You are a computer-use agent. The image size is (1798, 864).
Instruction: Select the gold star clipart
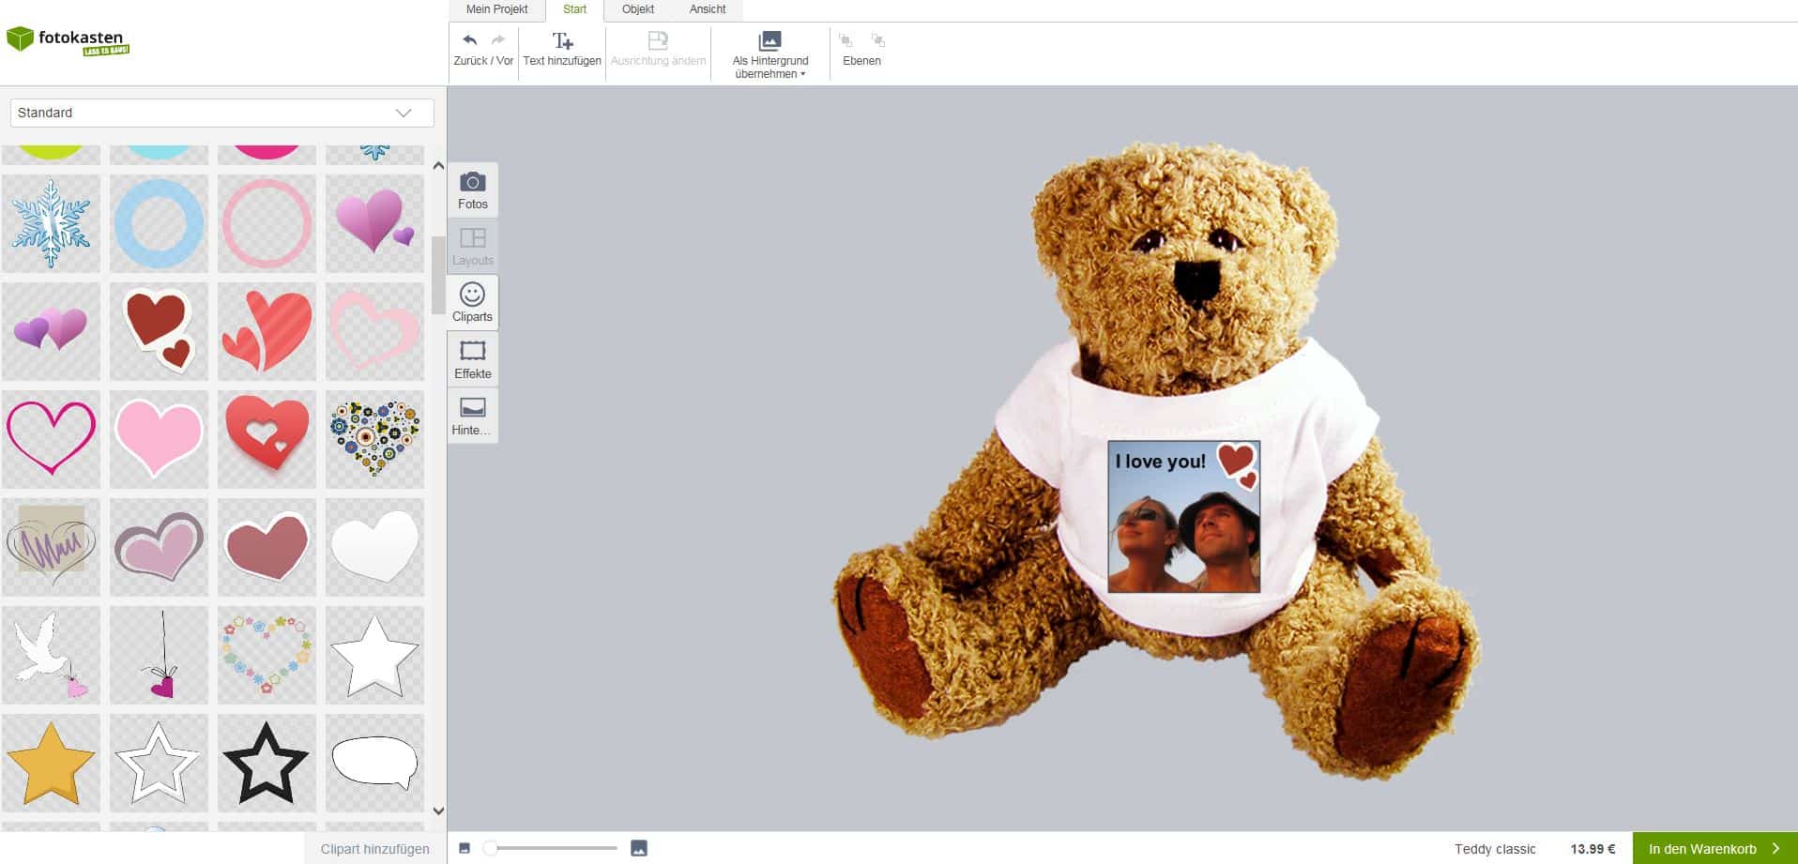[x=51, y=763]
